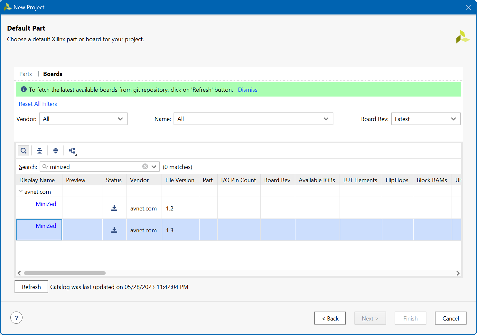The image size is (477, 335).
Task: Open the Name filter dropdown
Action: point(253,119)
